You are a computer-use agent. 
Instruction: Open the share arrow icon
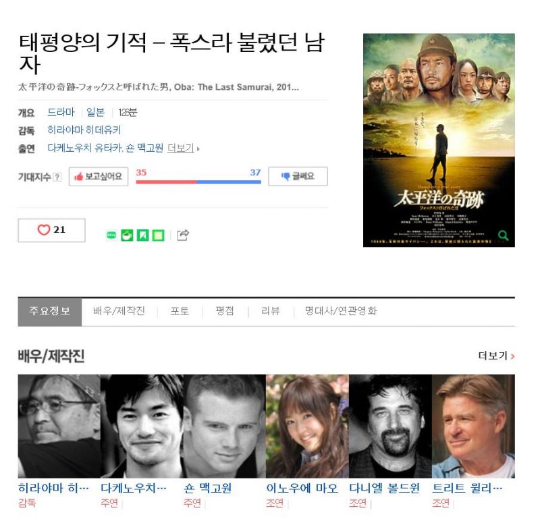[x=183, y=235]
